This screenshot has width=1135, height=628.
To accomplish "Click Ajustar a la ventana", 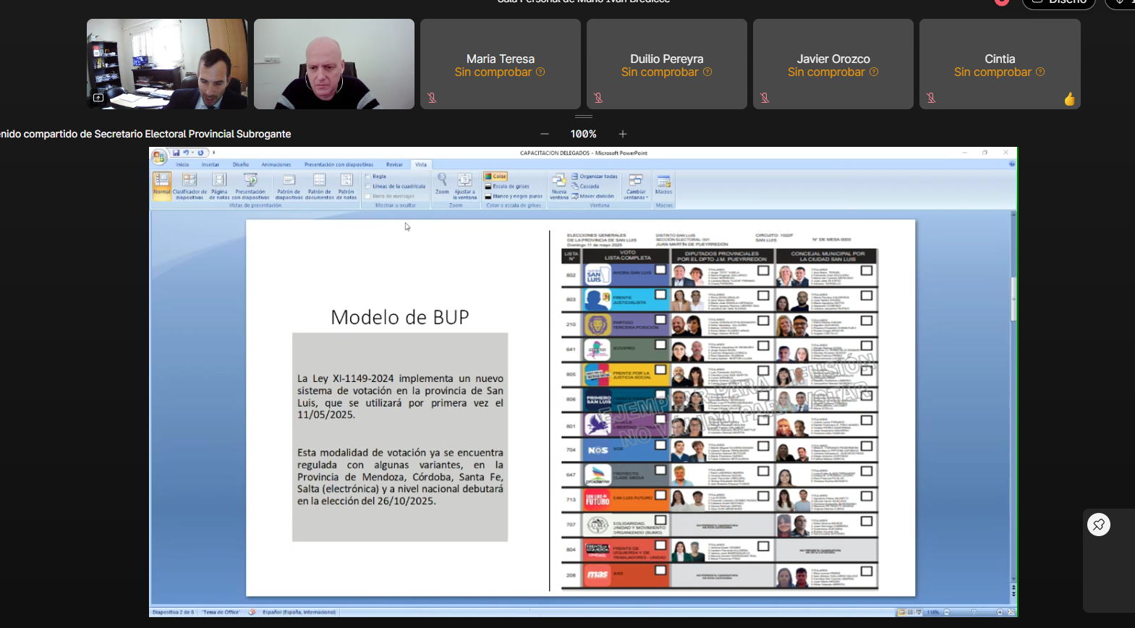I will tap(464, 186).
